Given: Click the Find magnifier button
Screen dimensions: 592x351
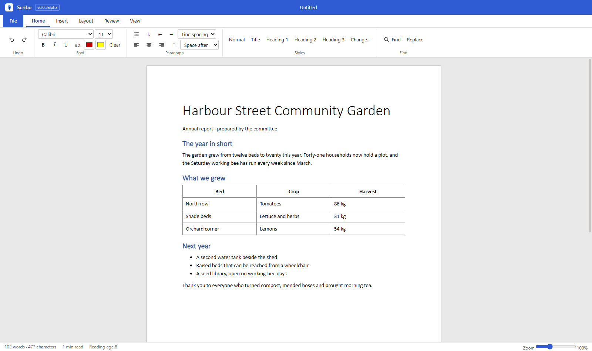Looking at the screenshot, I should tap(392, 40).
